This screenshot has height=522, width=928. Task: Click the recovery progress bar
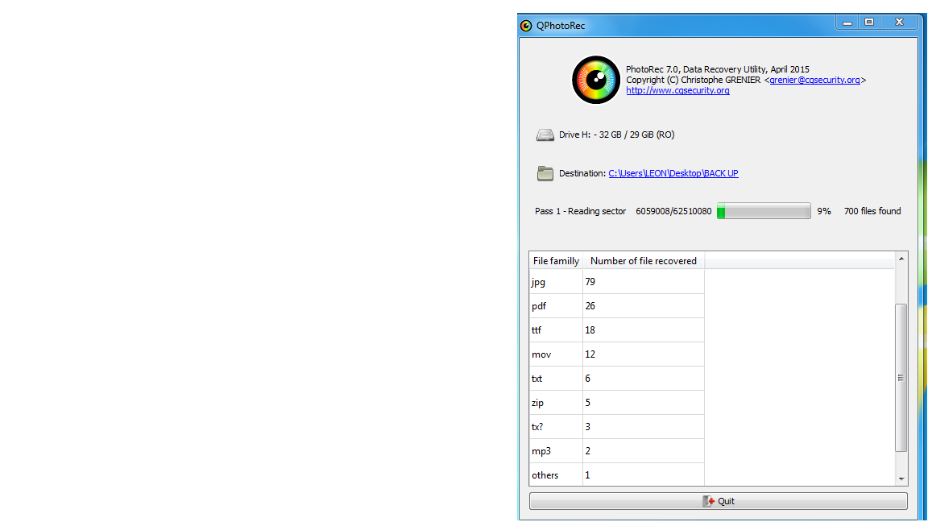pyautogui.click(x=764, y=211)
